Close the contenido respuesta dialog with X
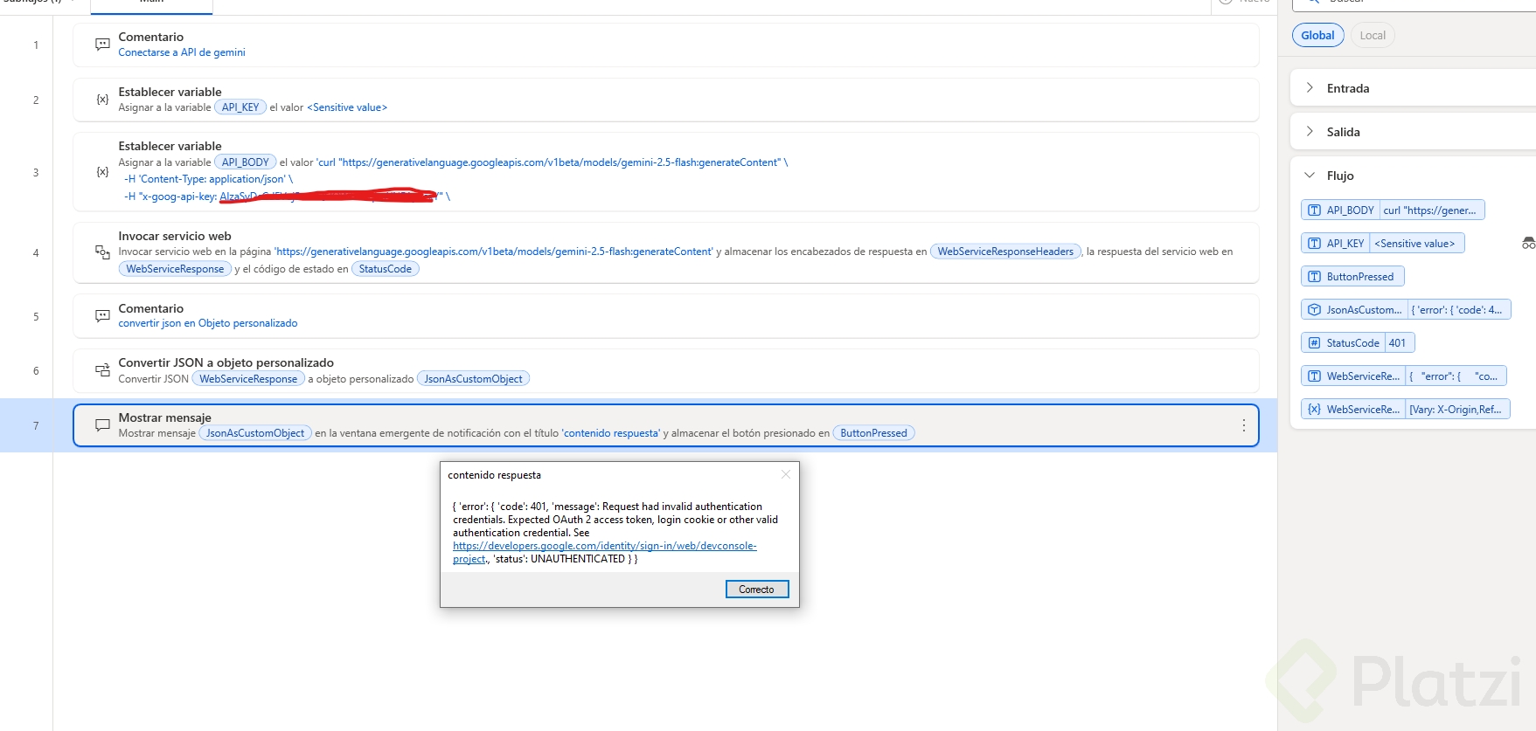This screenshot has height=731, width=1536. point(786,474)
